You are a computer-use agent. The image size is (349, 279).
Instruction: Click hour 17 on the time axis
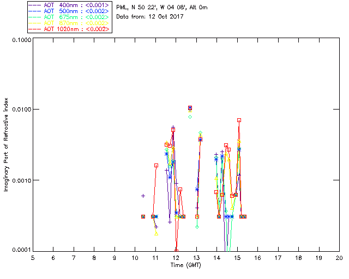[x=278, y=258]
